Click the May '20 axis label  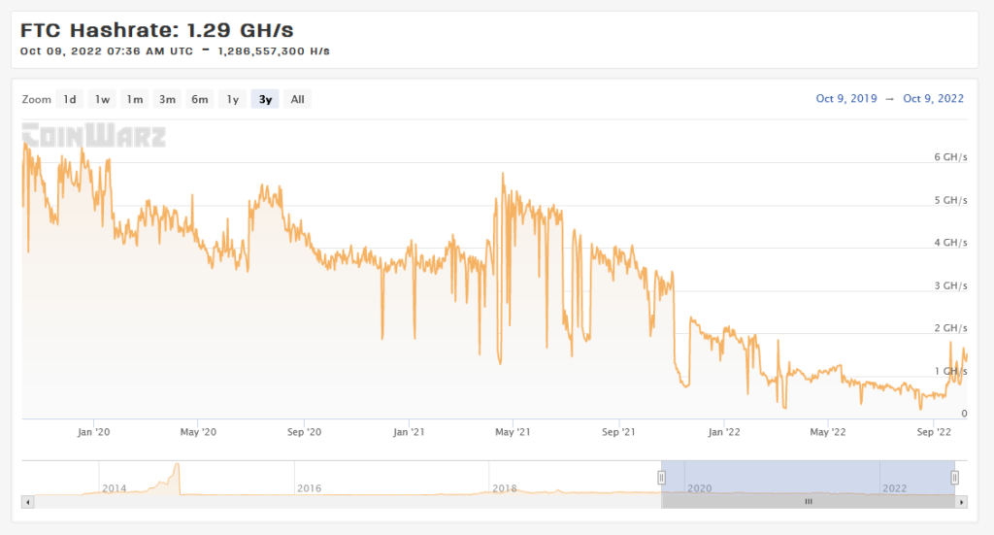198,432
